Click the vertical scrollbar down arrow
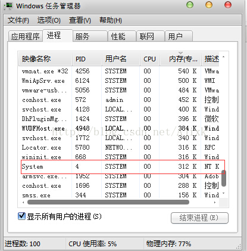The height and width of the screenshot is (251, 247). [224, 193]
